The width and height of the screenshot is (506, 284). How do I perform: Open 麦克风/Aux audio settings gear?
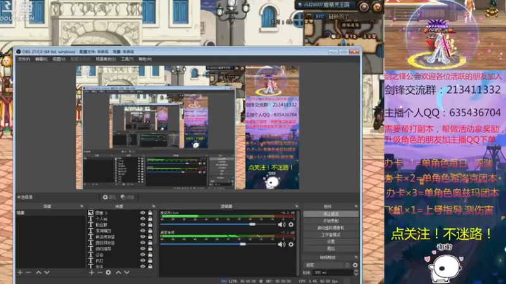pos(291,225)
